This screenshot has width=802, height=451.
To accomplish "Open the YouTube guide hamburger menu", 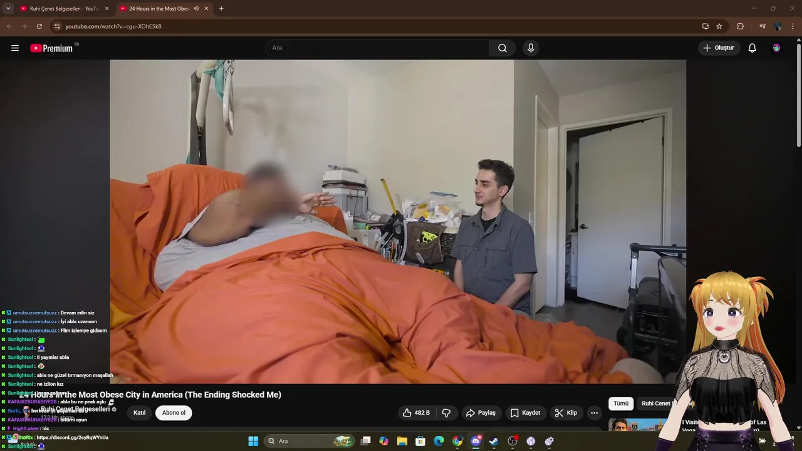I will pos(15,48).
